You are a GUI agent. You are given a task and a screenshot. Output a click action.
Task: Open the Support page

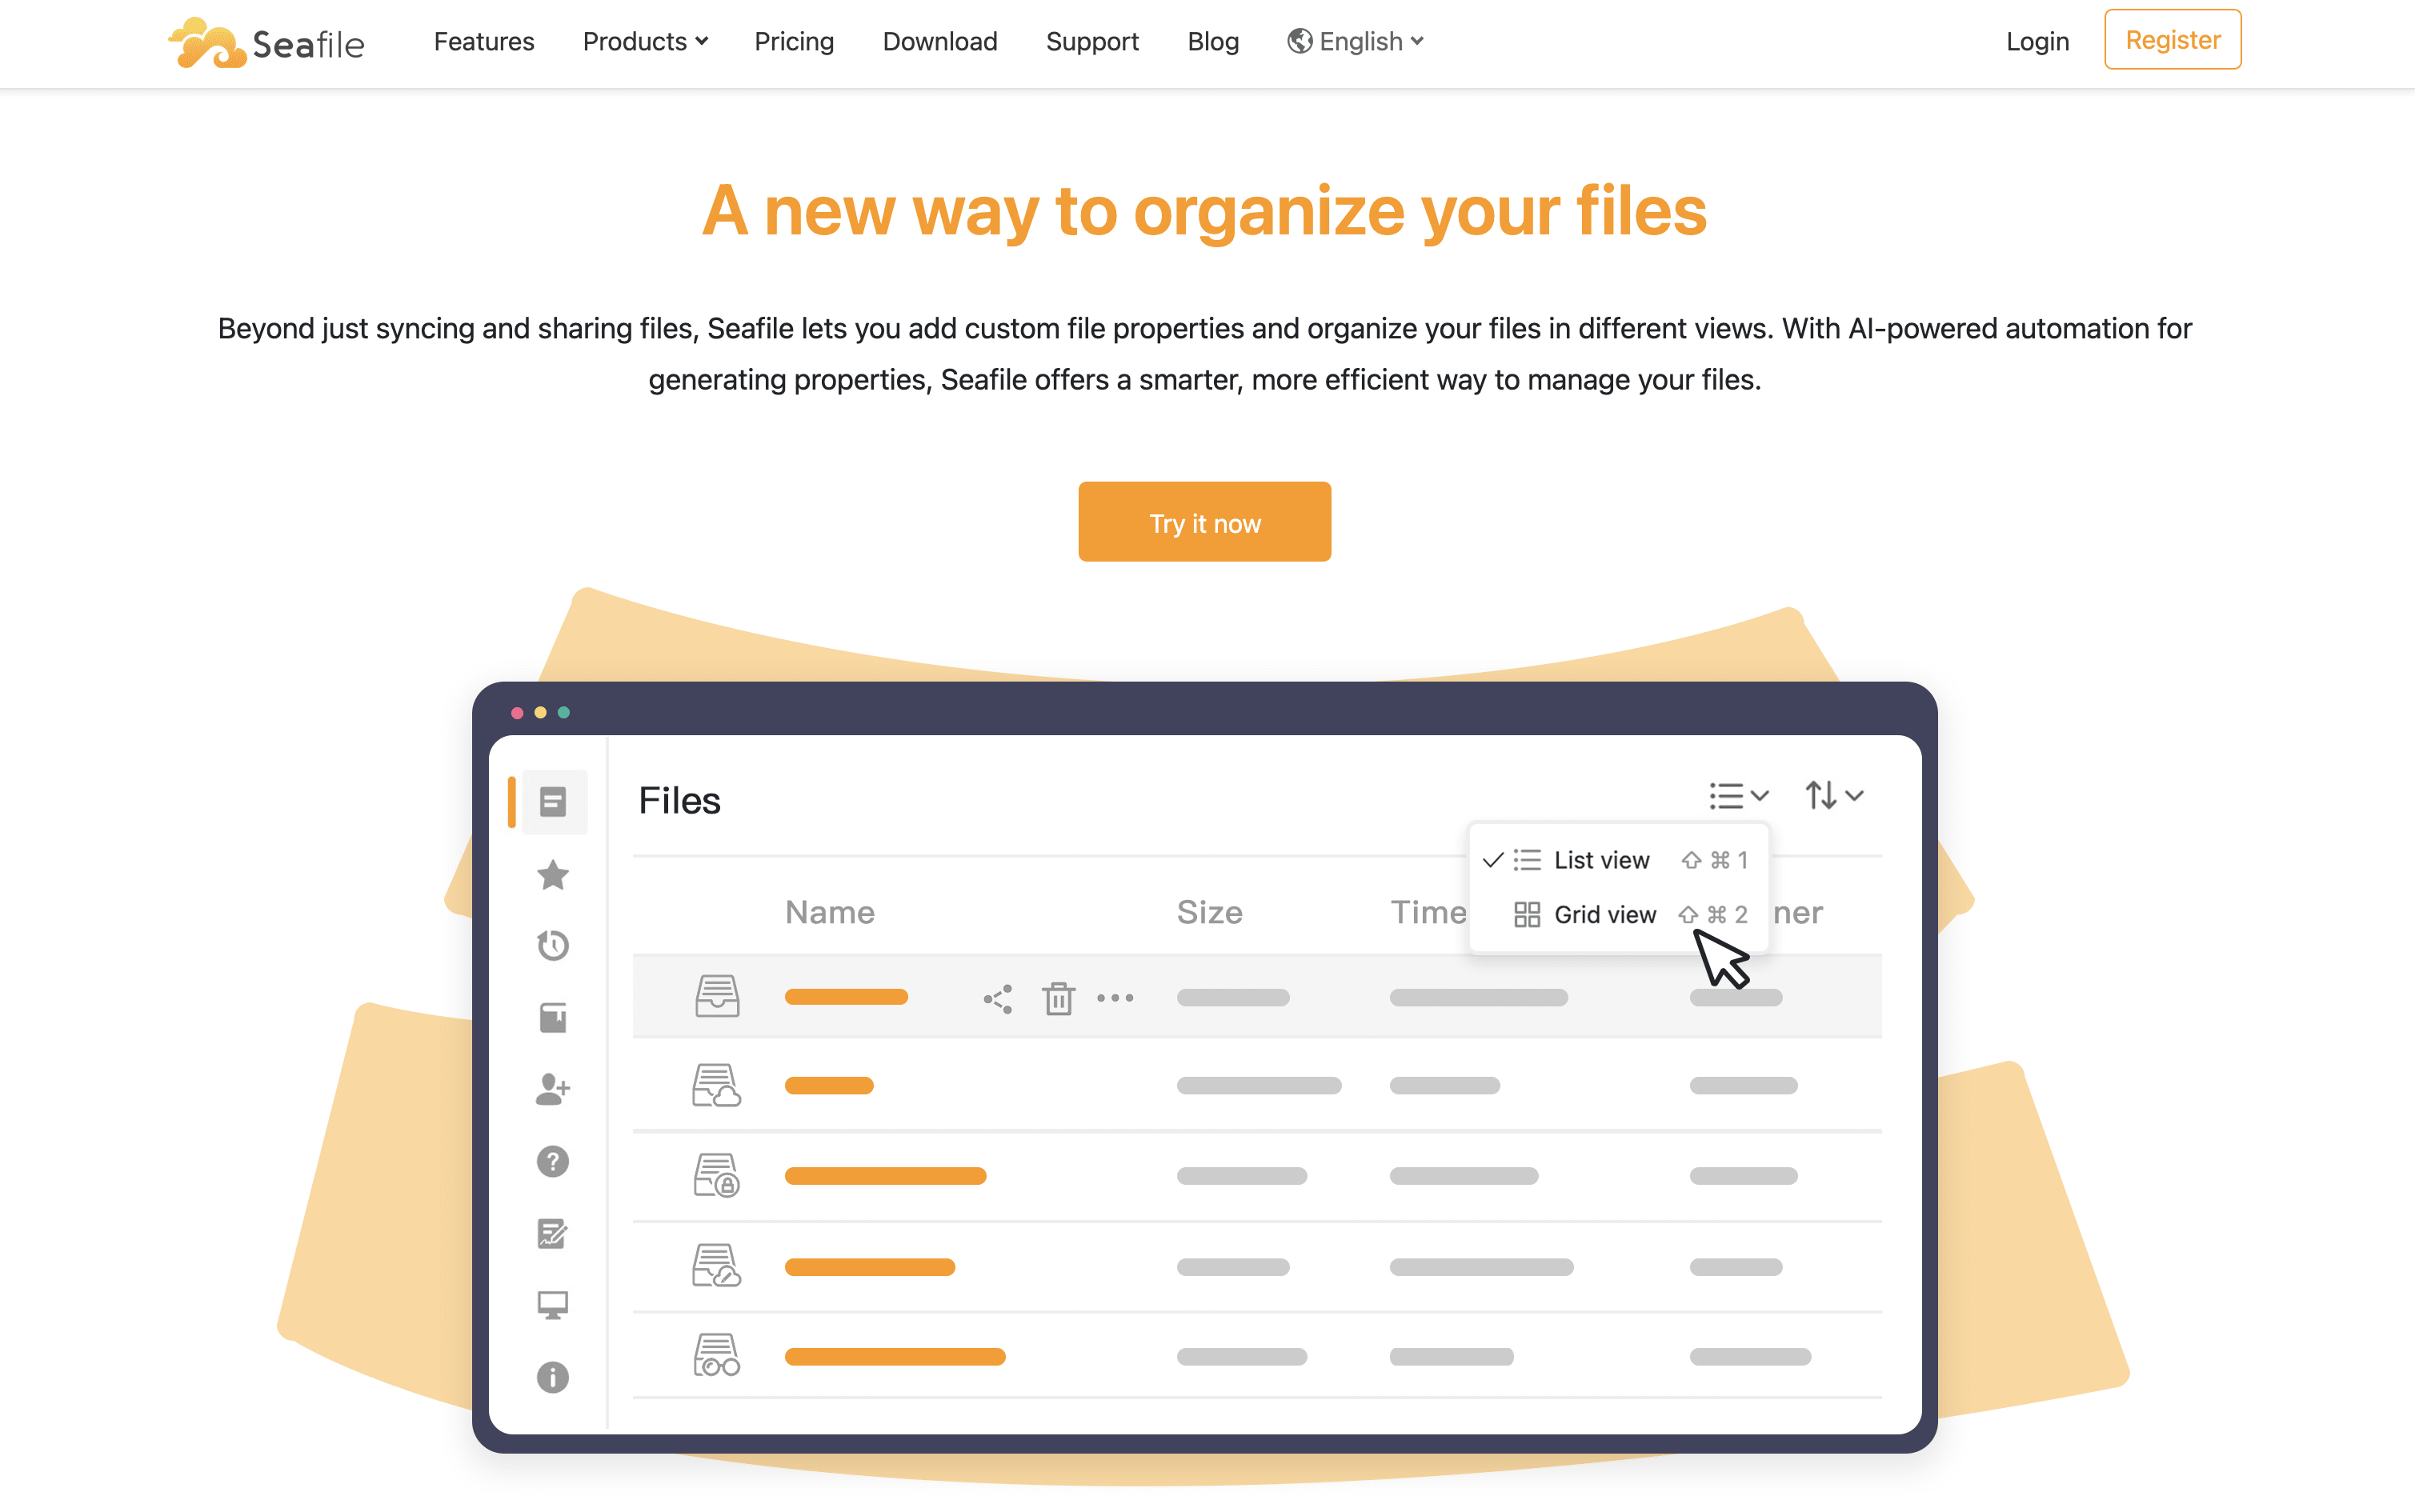point(1092,41)
